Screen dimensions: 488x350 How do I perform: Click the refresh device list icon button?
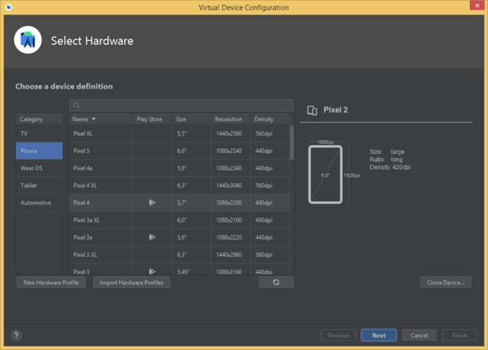coord(276,282)
